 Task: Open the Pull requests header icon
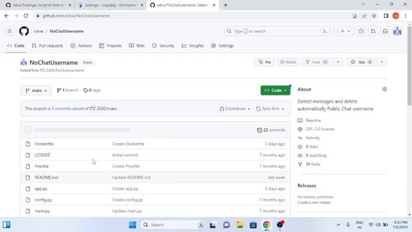[373, 32]
